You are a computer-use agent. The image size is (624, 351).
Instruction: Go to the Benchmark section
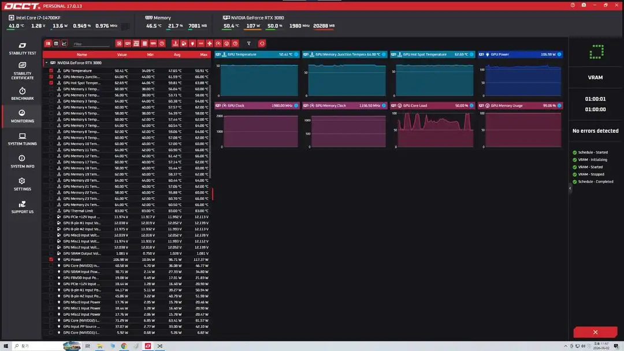[x=23, y=94]
